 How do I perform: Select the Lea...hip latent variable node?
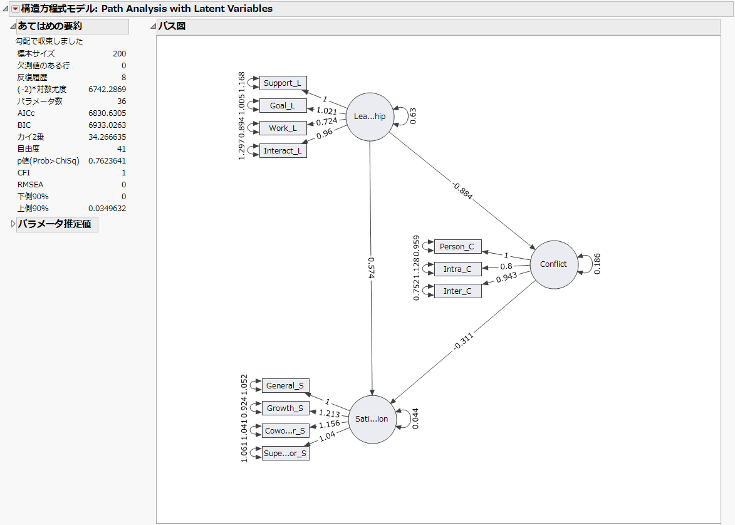click(370, 117)
